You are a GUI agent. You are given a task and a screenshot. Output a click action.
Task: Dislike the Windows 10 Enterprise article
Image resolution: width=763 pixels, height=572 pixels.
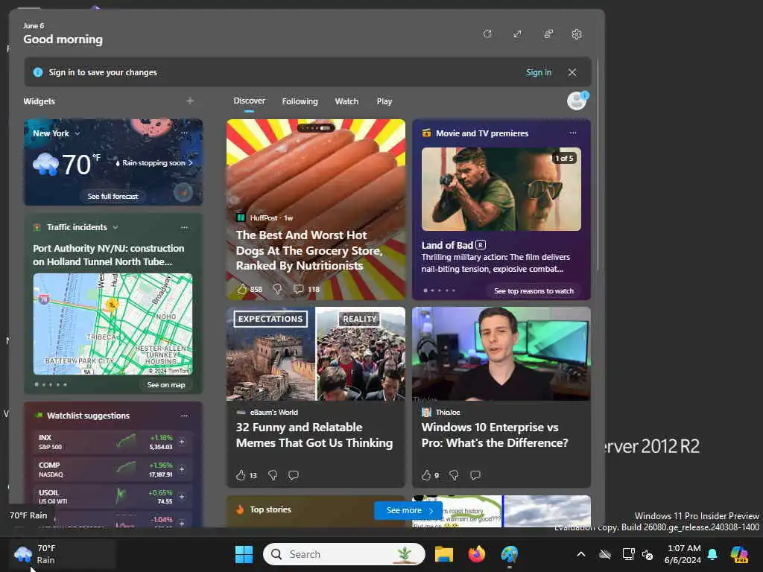coord(454,475)
